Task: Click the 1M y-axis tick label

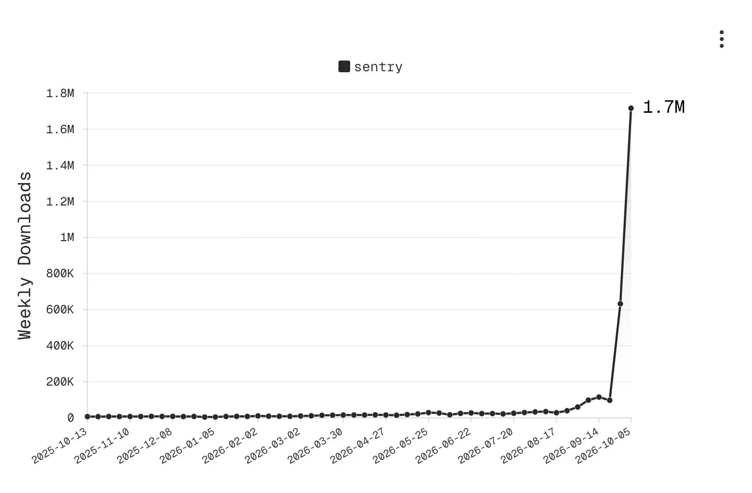Action: pos(67,237)
